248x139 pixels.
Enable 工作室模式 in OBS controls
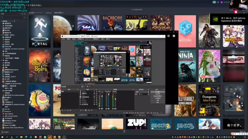(x=158, y=98)
